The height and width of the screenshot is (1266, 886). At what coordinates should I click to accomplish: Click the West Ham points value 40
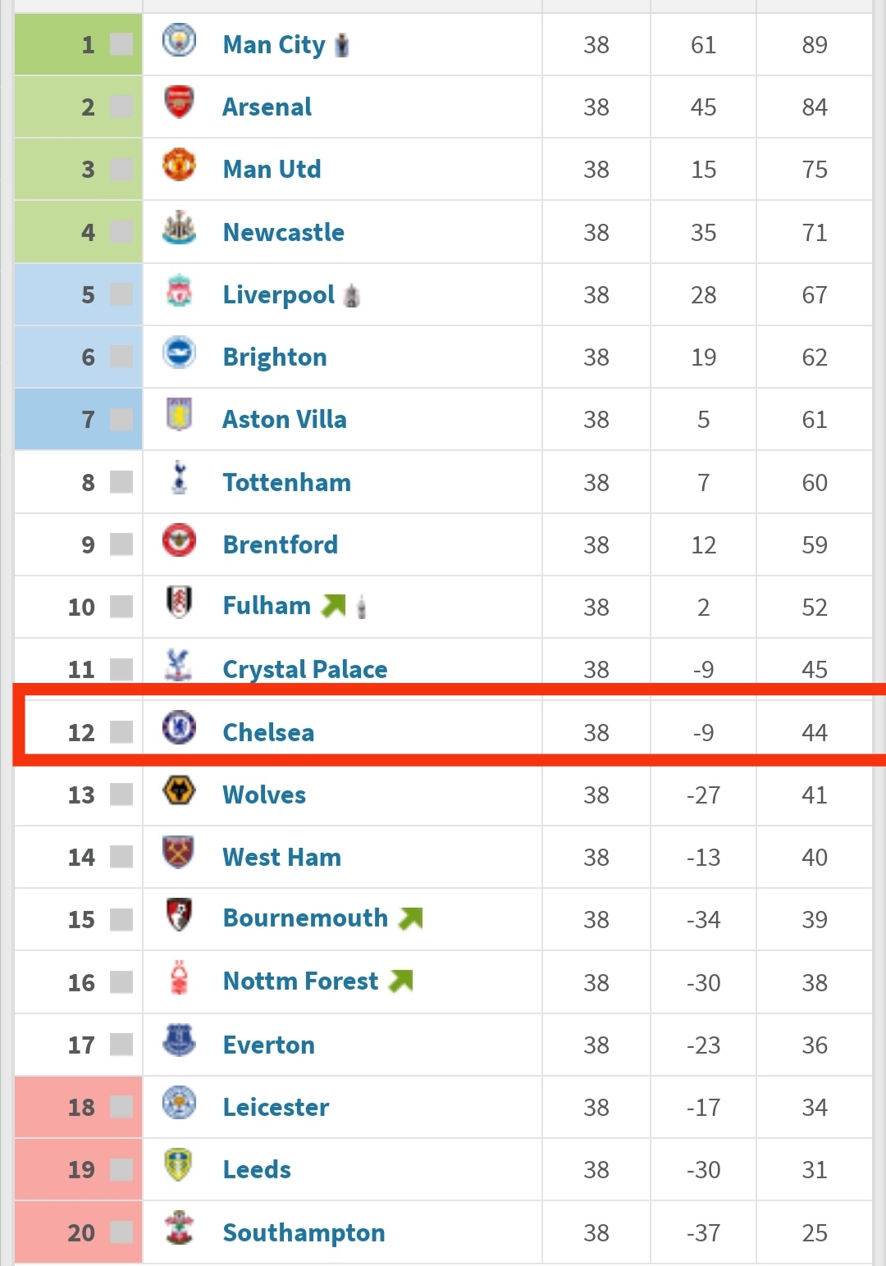click(815, 858)
